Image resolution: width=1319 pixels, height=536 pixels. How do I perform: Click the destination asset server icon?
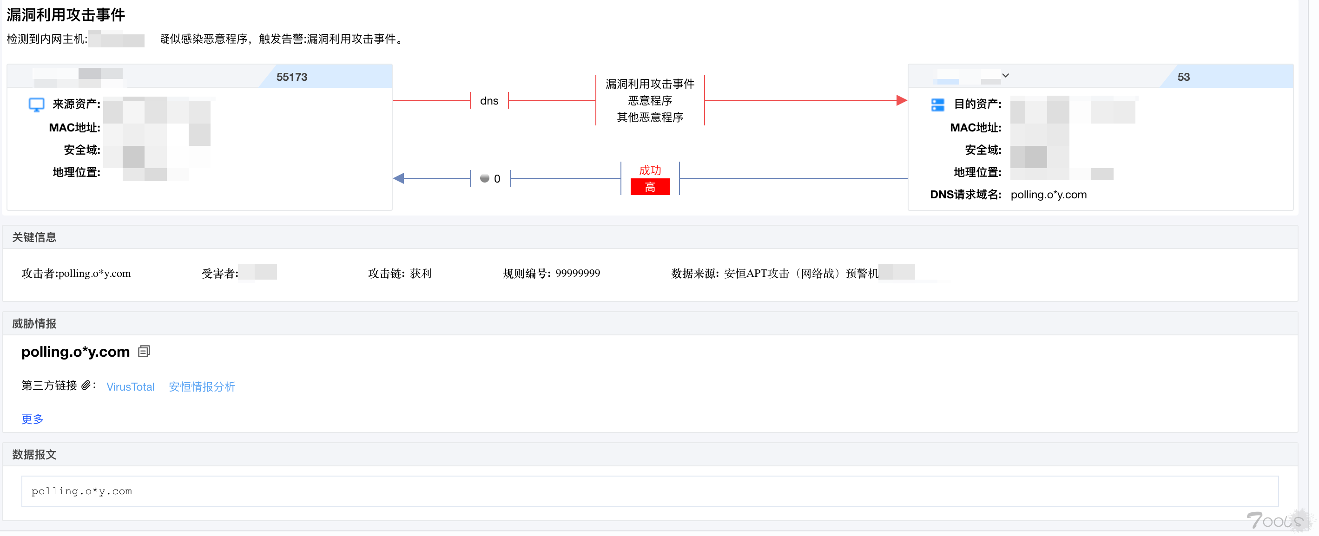937,105
